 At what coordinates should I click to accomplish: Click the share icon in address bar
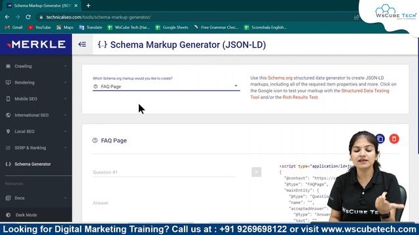[x=356, y=18]
